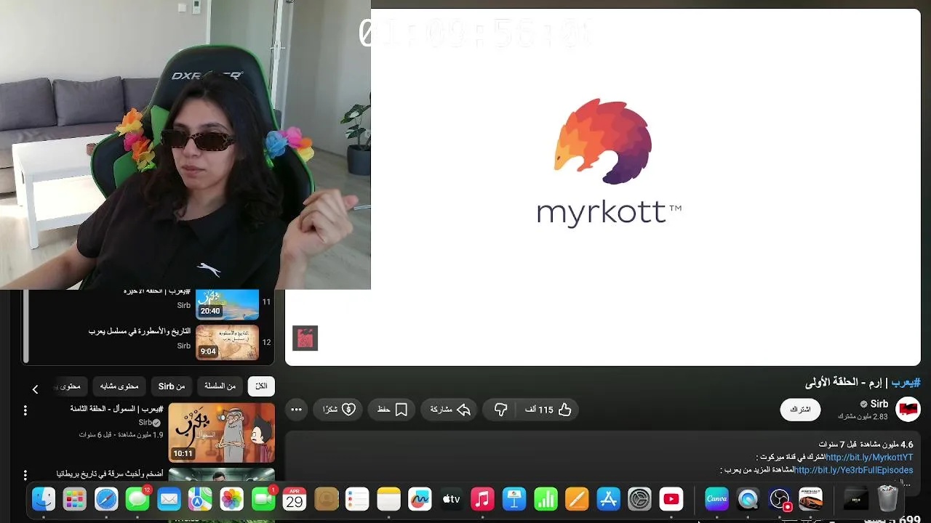The image size is (931, 523).
Task: Like the video with 115 ألف likes
Action: coord(548,410)
